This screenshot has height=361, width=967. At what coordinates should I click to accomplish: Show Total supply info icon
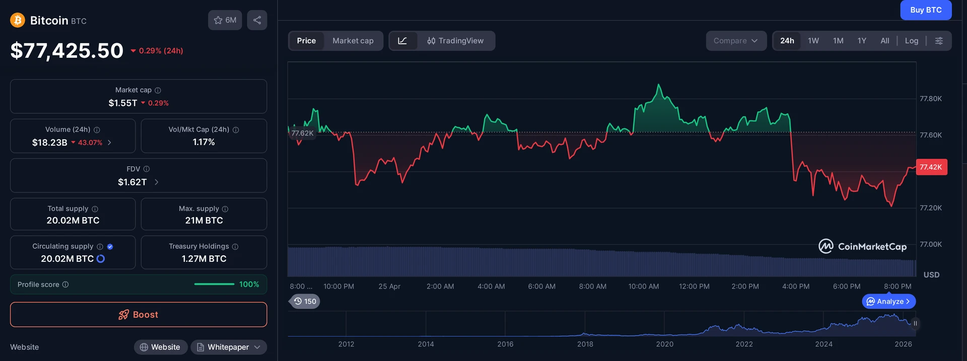point(95,209)
